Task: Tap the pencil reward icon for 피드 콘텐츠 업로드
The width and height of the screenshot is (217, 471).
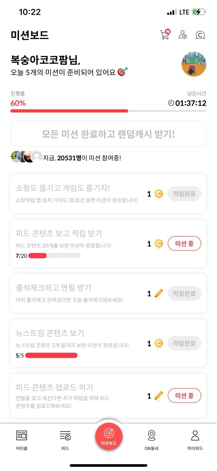Action: coord(159,395)
